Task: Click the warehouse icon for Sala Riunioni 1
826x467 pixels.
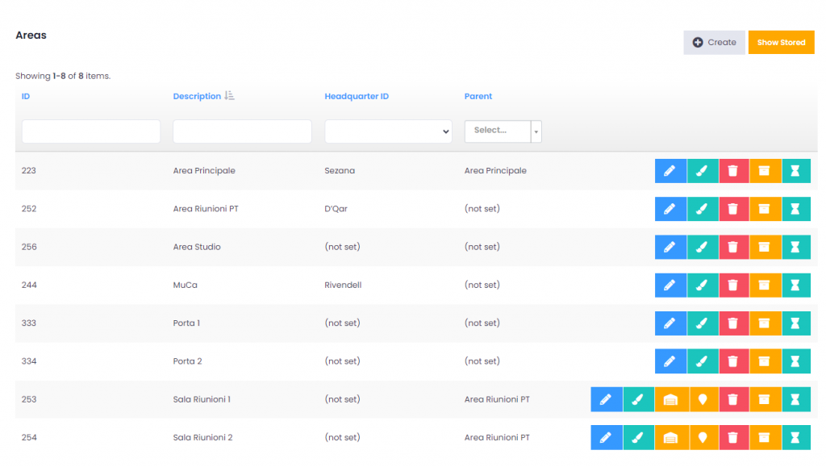Action: pos(670,399)
